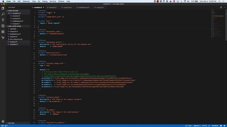Open the View menu

pos(34,1)
